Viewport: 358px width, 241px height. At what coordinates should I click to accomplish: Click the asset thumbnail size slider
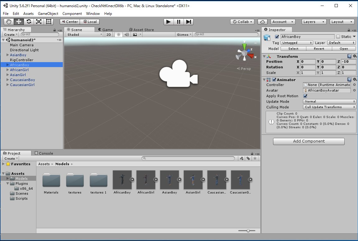(x=248, y=231)
